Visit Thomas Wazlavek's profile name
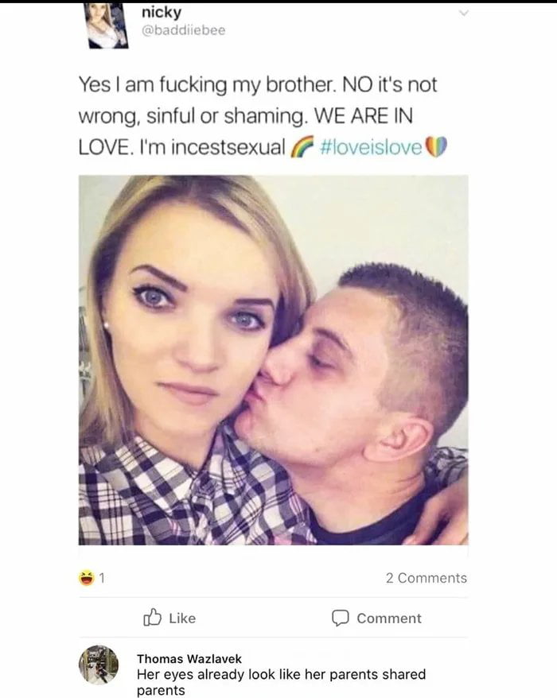The height and width of the screenshot is (698, 557). 189,658
